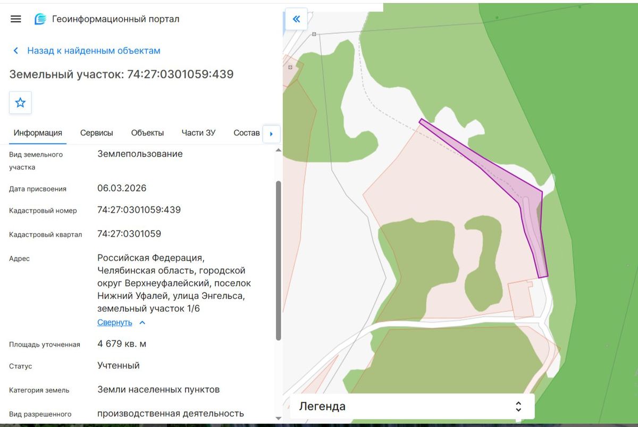This screenshot has width=638, height=427.
Task: Select the date value 06.03.2026
Action: point(122,188)
